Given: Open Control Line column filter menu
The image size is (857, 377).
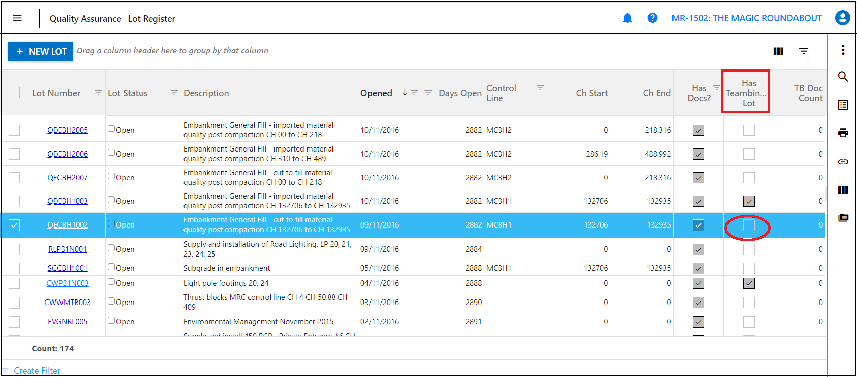Looking at the screenshot, I should tap(540, 87).
